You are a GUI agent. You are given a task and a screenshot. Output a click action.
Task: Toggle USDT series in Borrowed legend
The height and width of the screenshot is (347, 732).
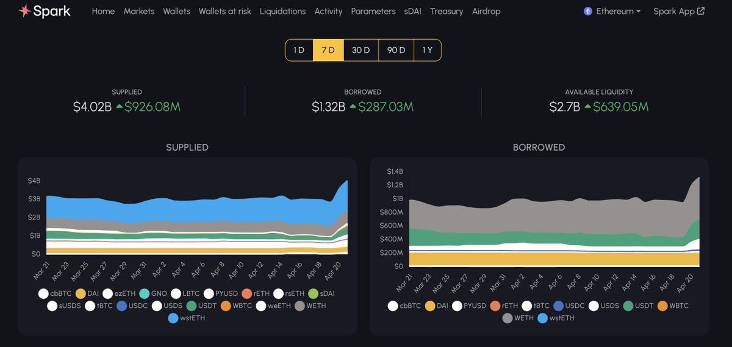pyautogui.click(x=637, y=306)
